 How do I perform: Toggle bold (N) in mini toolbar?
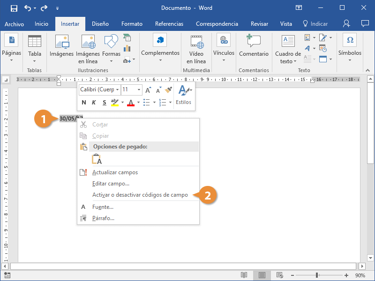(84, 103)
